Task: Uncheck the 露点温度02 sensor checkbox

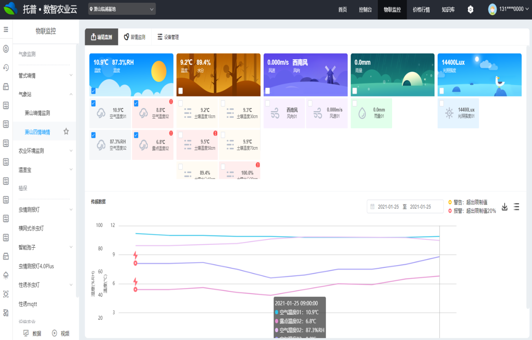Action: pyautogui.click(x=136, y=135)
